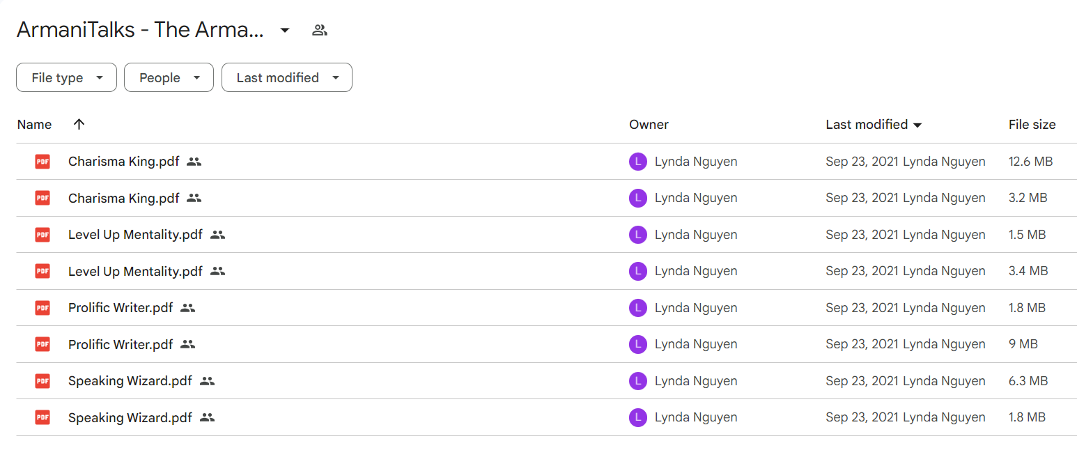The image size is (1077, 457).
Task: Click the PDF icon of the 9 MB Prolific Writer.pdf
Action: click(x=42, y=344)
